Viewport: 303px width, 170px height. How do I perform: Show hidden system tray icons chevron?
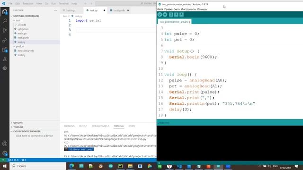(x=260, y=166)
